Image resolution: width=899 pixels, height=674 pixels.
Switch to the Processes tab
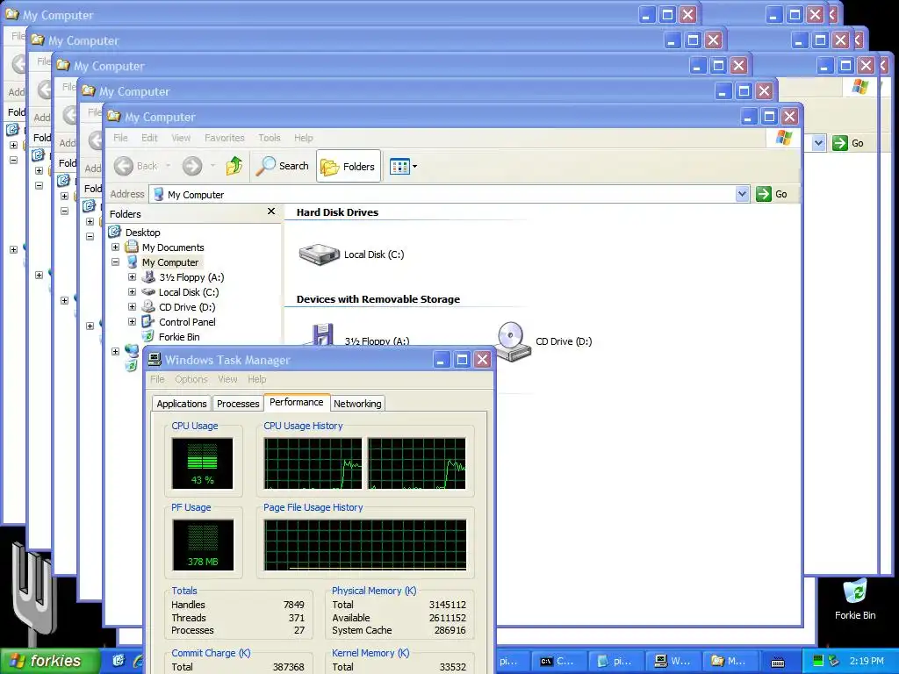(x=238, y=404)
